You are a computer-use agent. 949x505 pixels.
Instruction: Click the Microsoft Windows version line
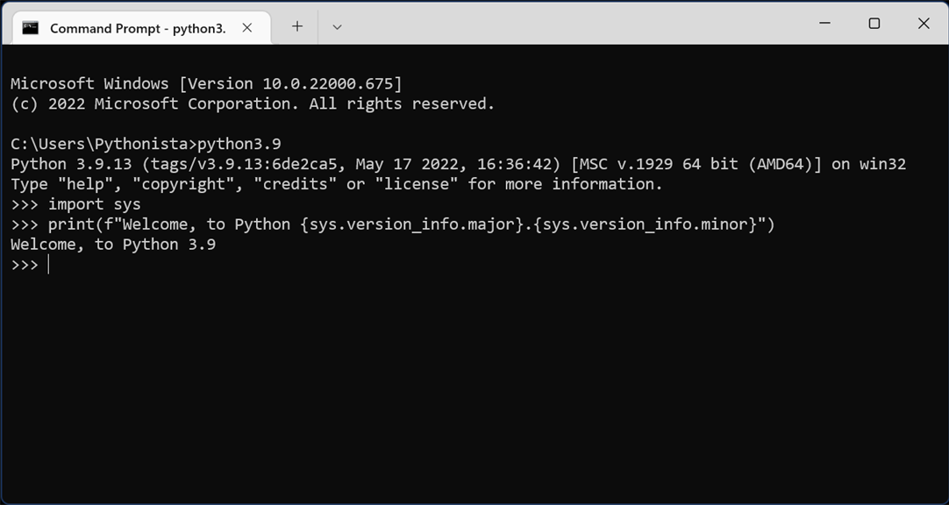point(206,82)
